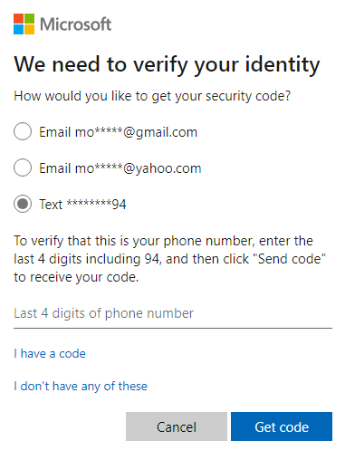
Task: Click the 'Email mo*****@gmail.com' label
Action: (x=118, y=132)
